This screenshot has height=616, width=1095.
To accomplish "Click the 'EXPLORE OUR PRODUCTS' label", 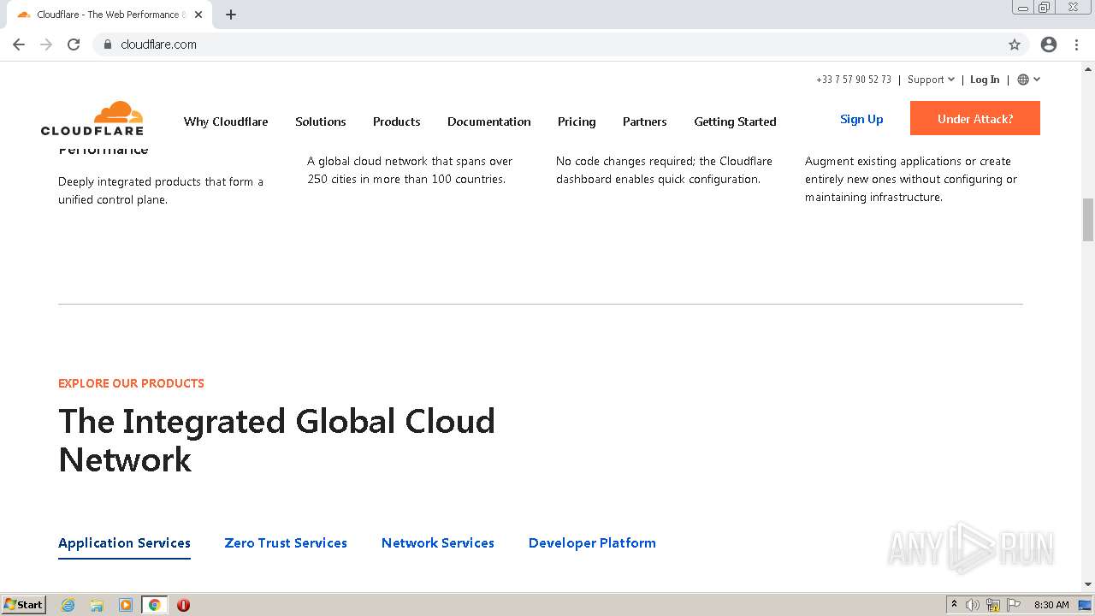I will tap(131, 383).
